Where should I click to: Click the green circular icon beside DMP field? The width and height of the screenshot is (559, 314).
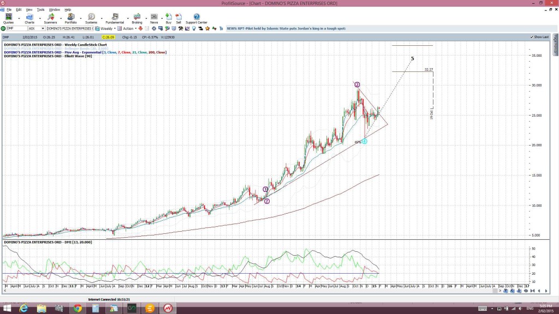[x=3, y=28]
